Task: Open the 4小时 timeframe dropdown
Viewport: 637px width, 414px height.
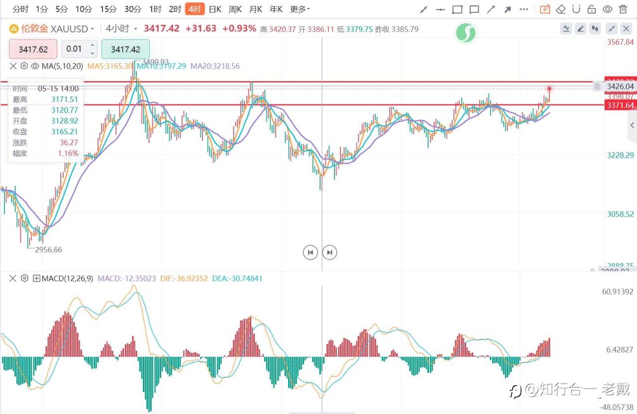Action: coord(121,29)
